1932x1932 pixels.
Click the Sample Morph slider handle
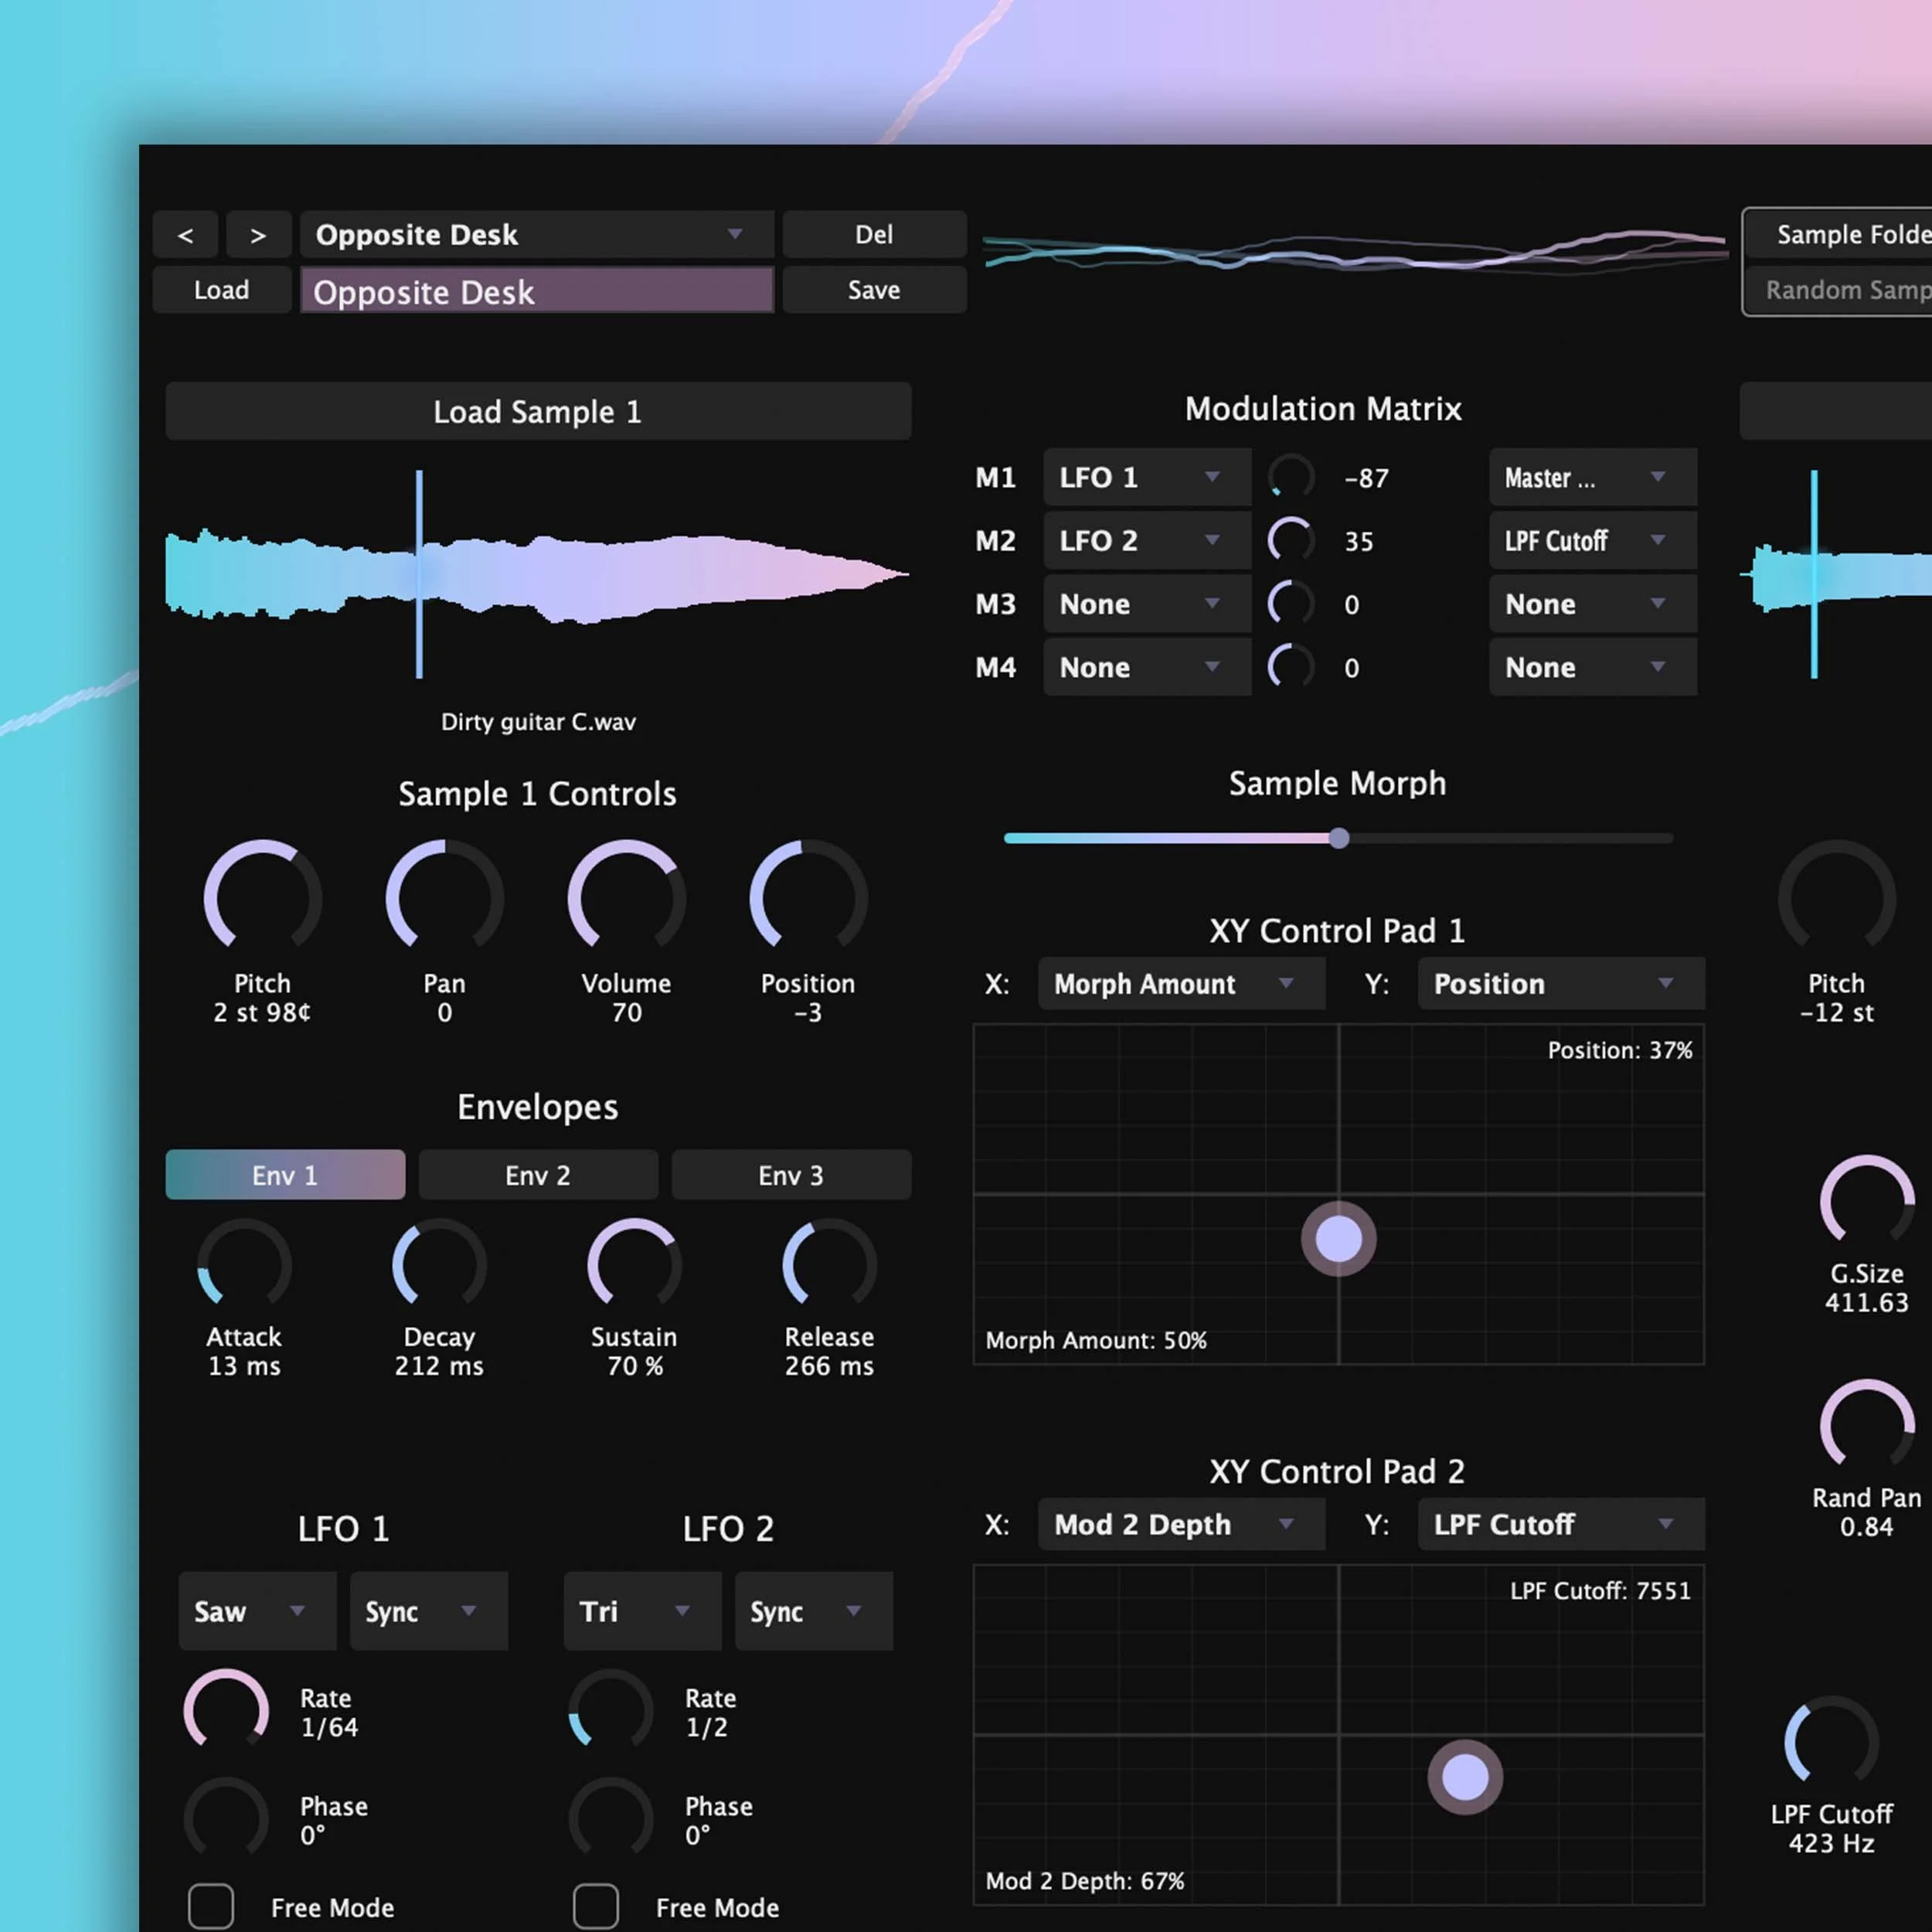[1339, 838]
